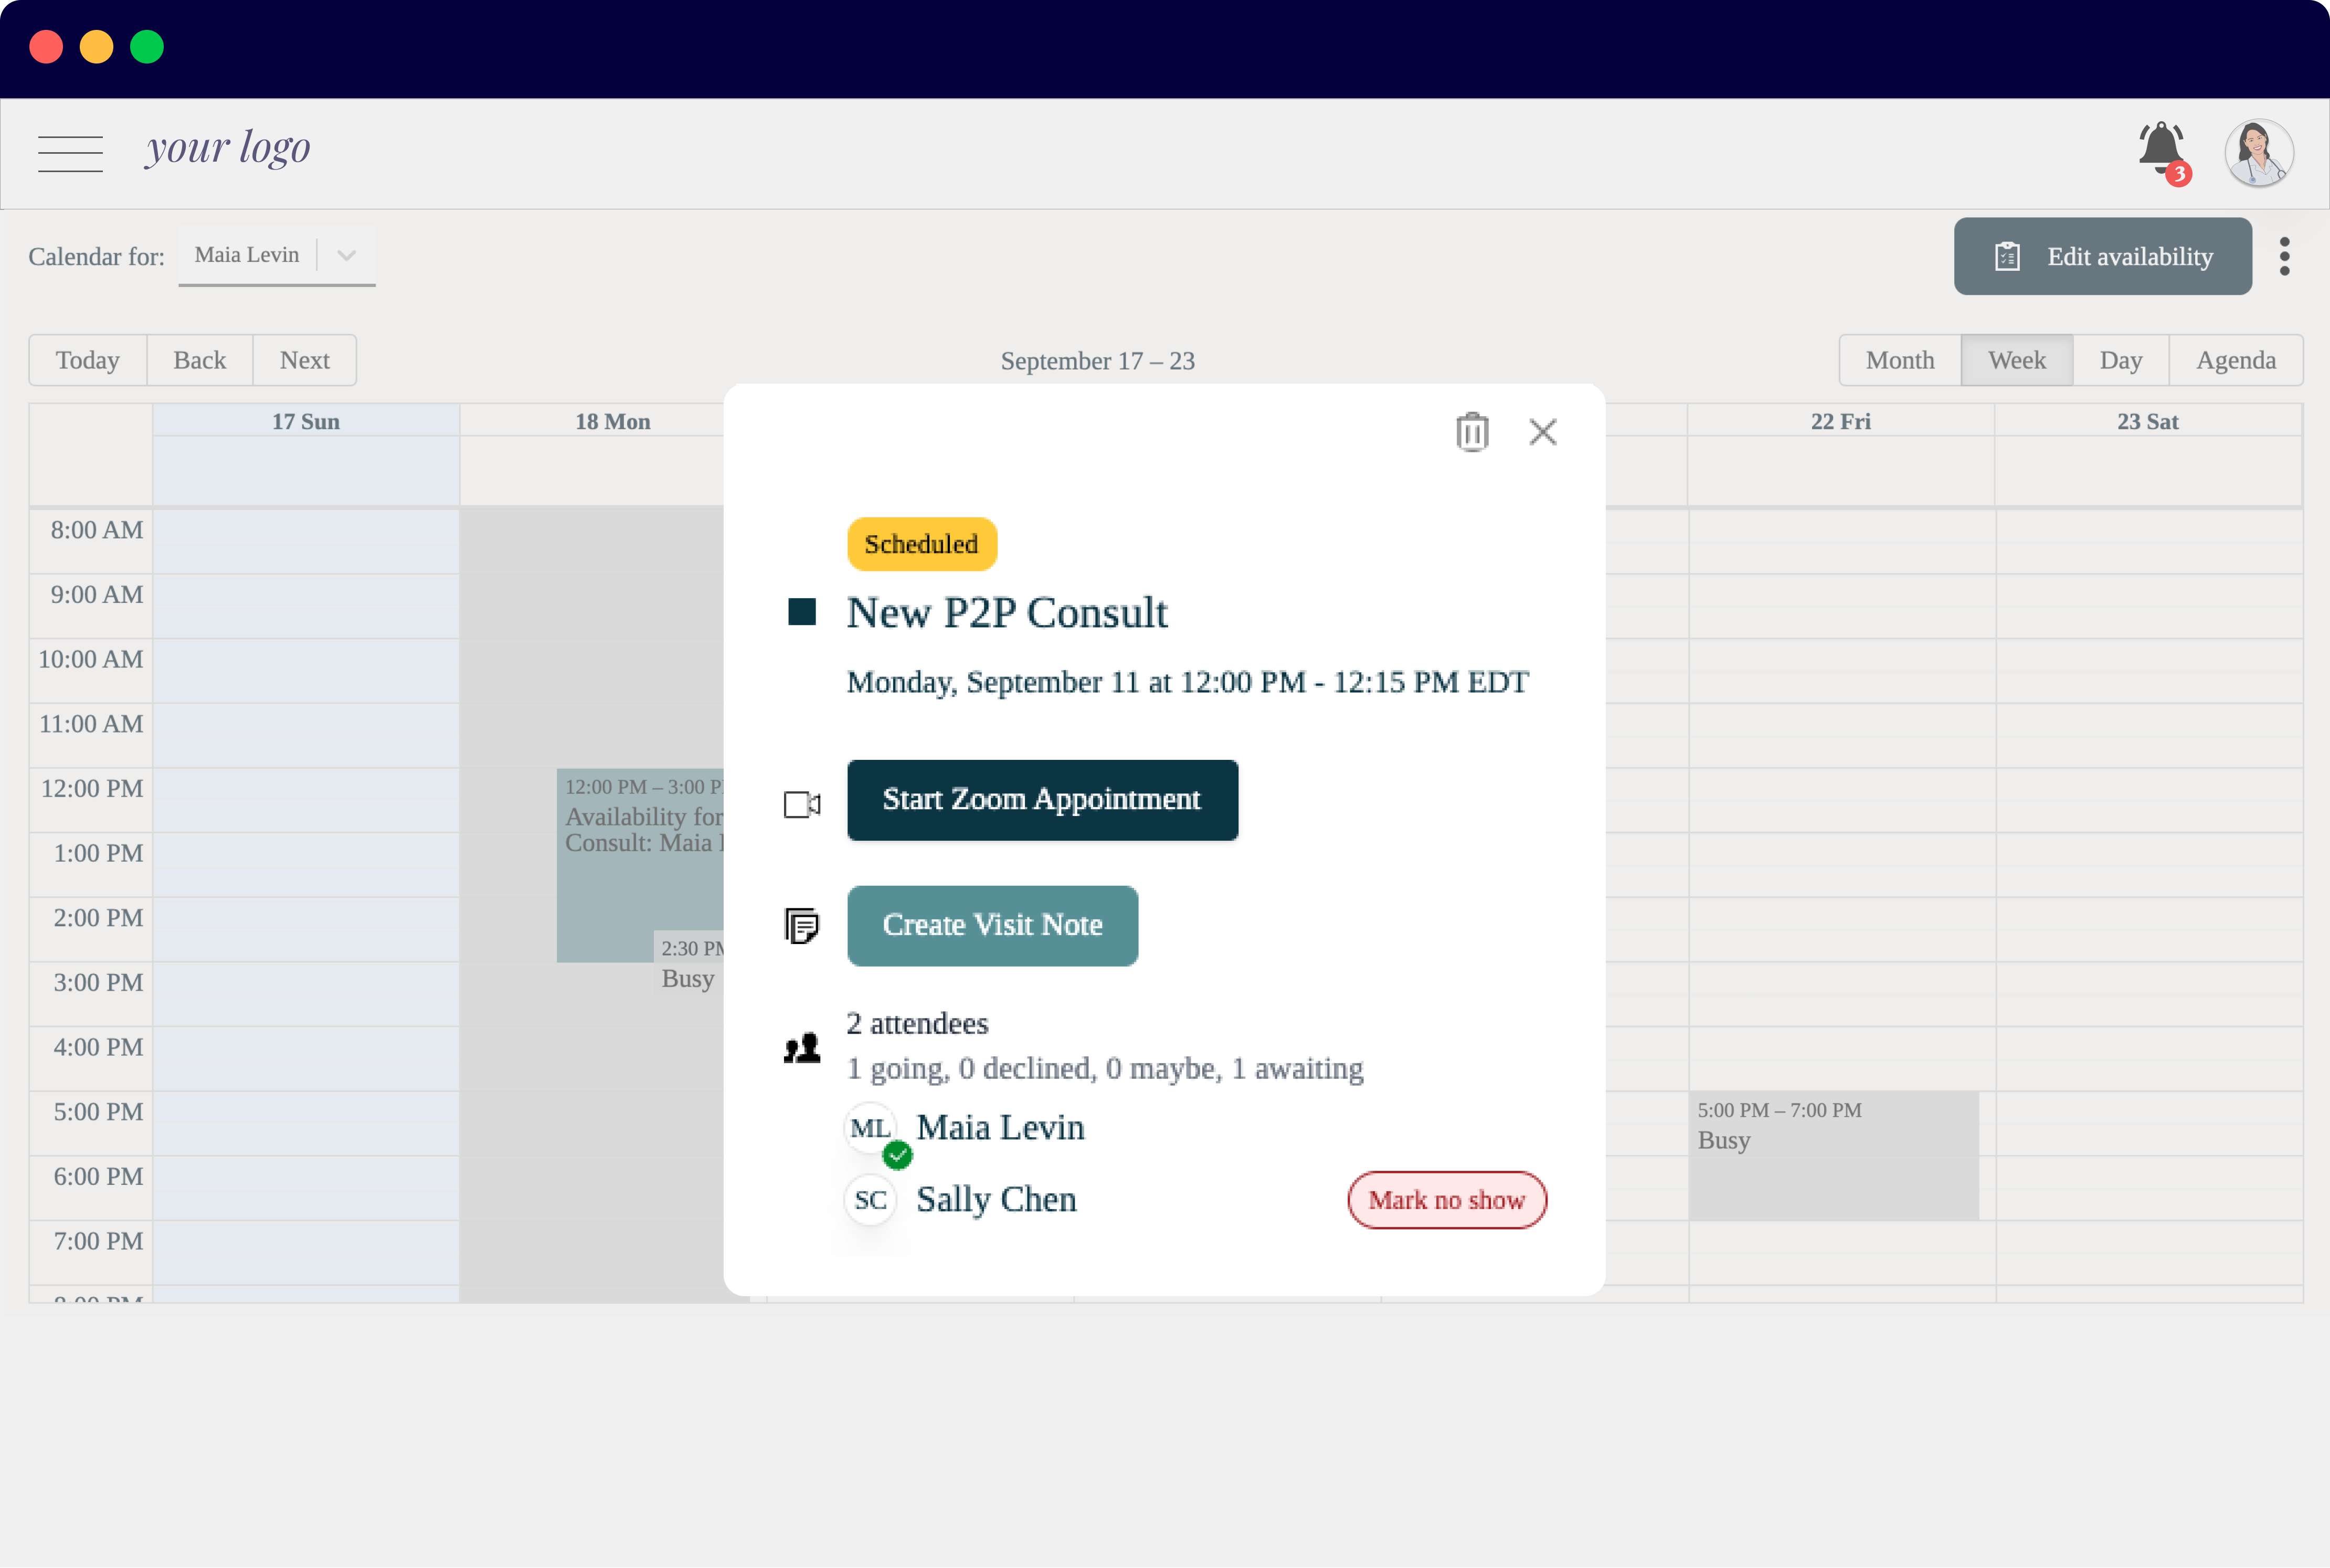Click the Next navigation button
2330x1568 pixels.
[x=305, y=360]
